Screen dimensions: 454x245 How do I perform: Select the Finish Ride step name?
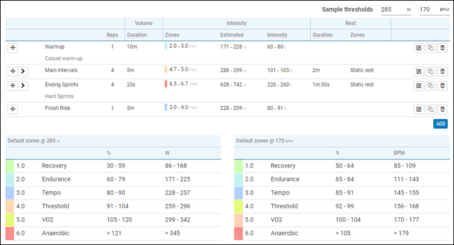pos(57,108)
